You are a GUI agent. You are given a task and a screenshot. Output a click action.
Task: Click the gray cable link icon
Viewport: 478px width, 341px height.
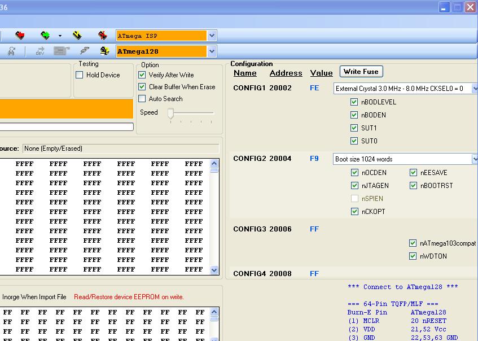point(85,51)
